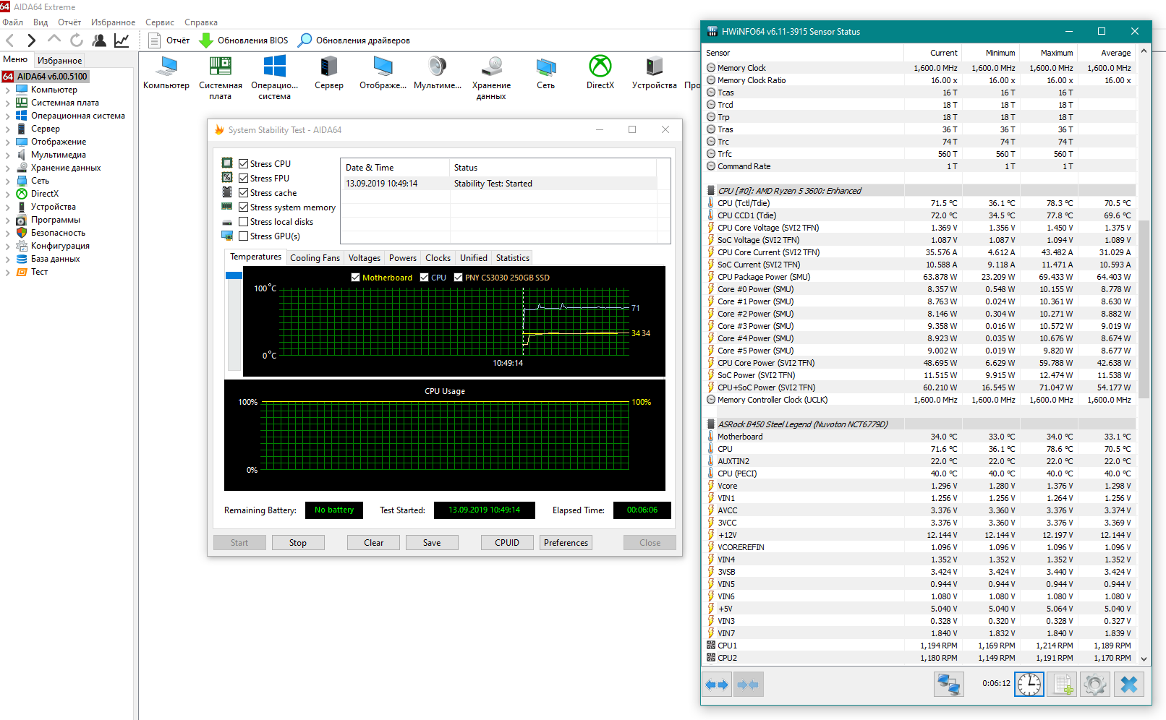This screenshot has width=1166, height=720.
Task: Click the AIDA64 forward navigation arrow
Action: pos(31,40)
